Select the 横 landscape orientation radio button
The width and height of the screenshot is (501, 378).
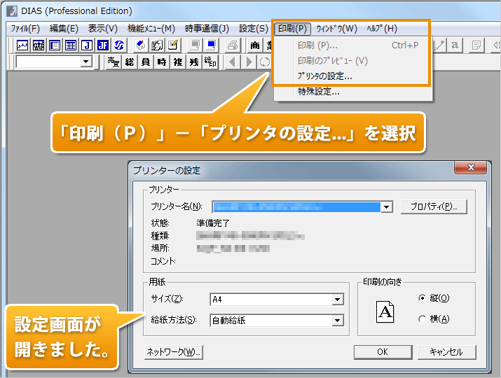pos(422,318)
